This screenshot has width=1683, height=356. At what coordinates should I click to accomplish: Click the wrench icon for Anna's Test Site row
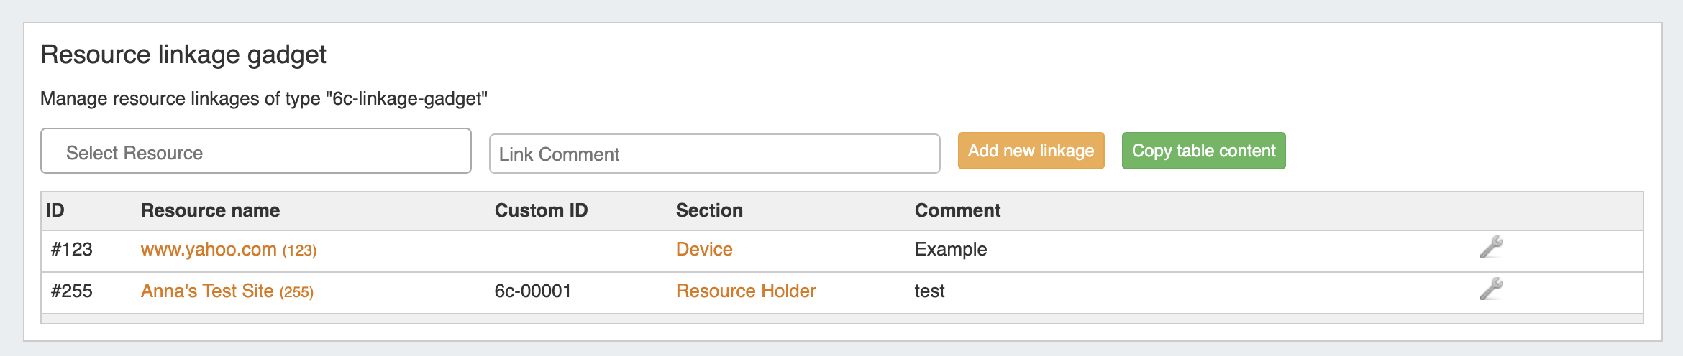tap(1491, 289)
